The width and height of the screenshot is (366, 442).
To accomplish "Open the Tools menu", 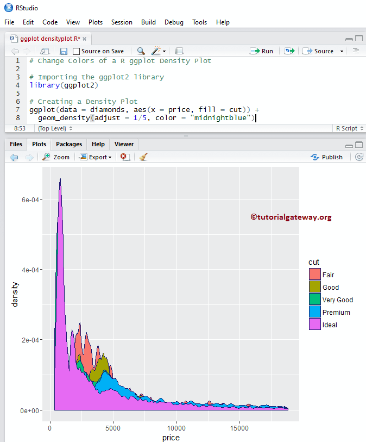I will click(200, 22).
